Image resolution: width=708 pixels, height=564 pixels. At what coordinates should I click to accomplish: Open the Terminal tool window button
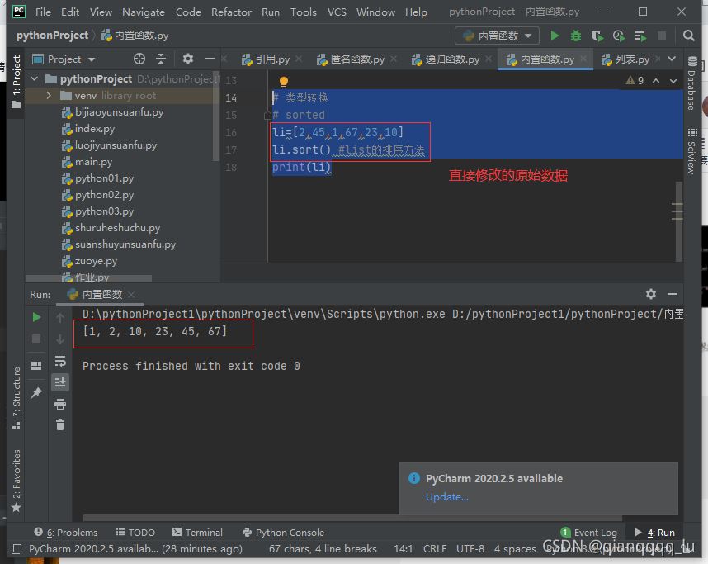point(196,533)
